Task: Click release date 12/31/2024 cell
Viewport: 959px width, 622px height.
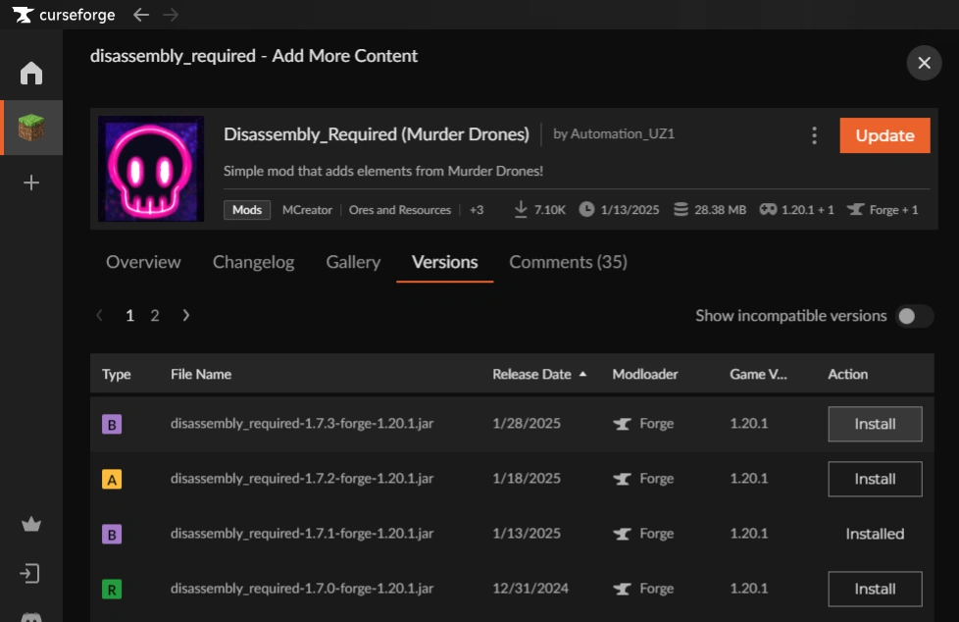Action: pos(530,589)
